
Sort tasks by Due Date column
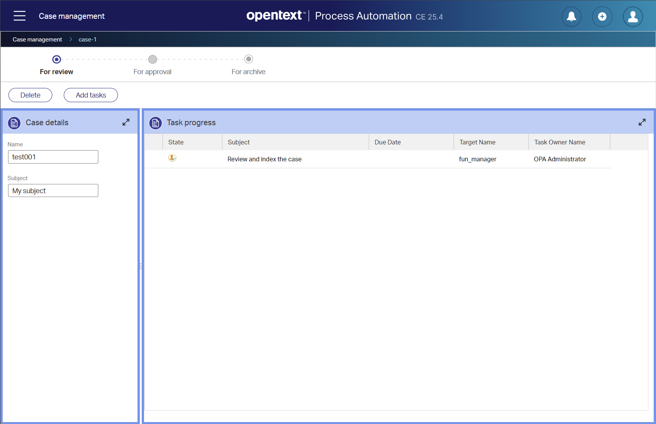pyautogui.click(x=388, y=142)
